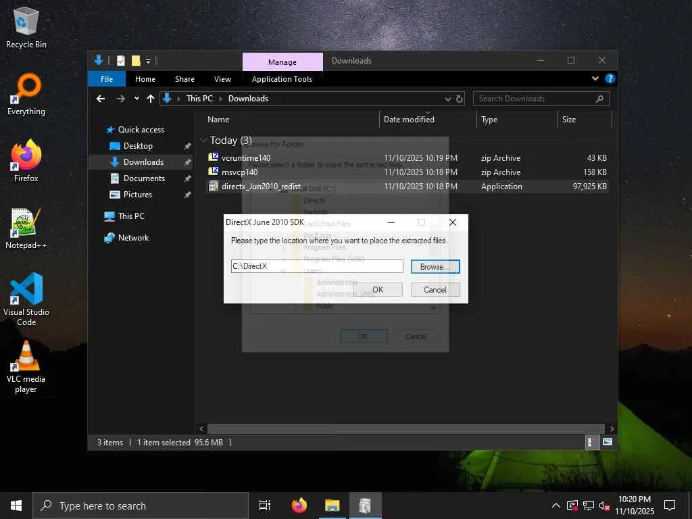This screenshot has width=692, height=519.
Task: Collapse the Today (3) group
Action: pos(203,141)
